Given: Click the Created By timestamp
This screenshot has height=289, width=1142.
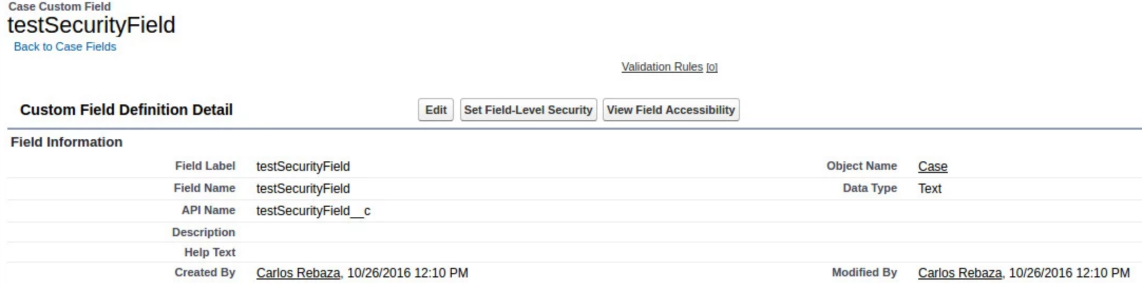Looking at the screenshot, I should point(407,273).
